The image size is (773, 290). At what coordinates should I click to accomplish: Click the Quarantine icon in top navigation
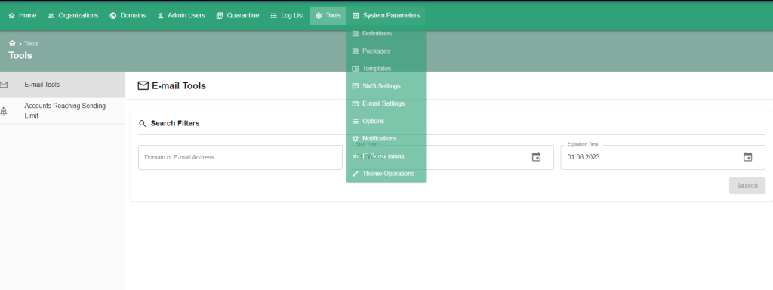point(220,16)
